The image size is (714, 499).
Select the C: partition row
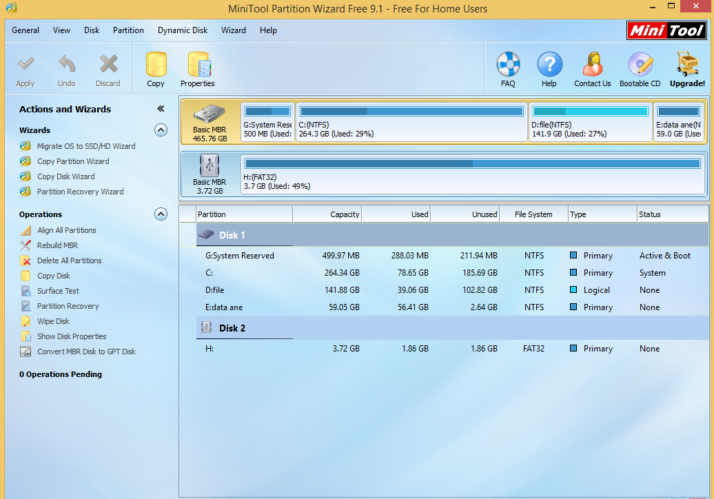pos(453,273)
